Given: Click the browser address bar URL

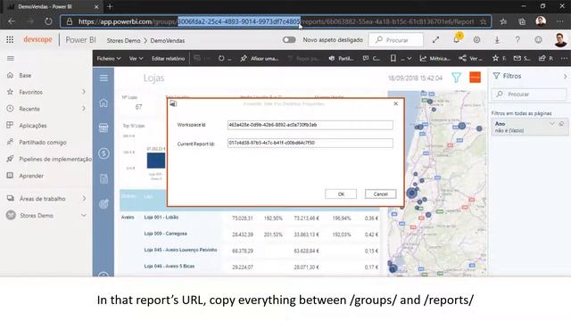Looking at the screenshot, I should point(276,21).
